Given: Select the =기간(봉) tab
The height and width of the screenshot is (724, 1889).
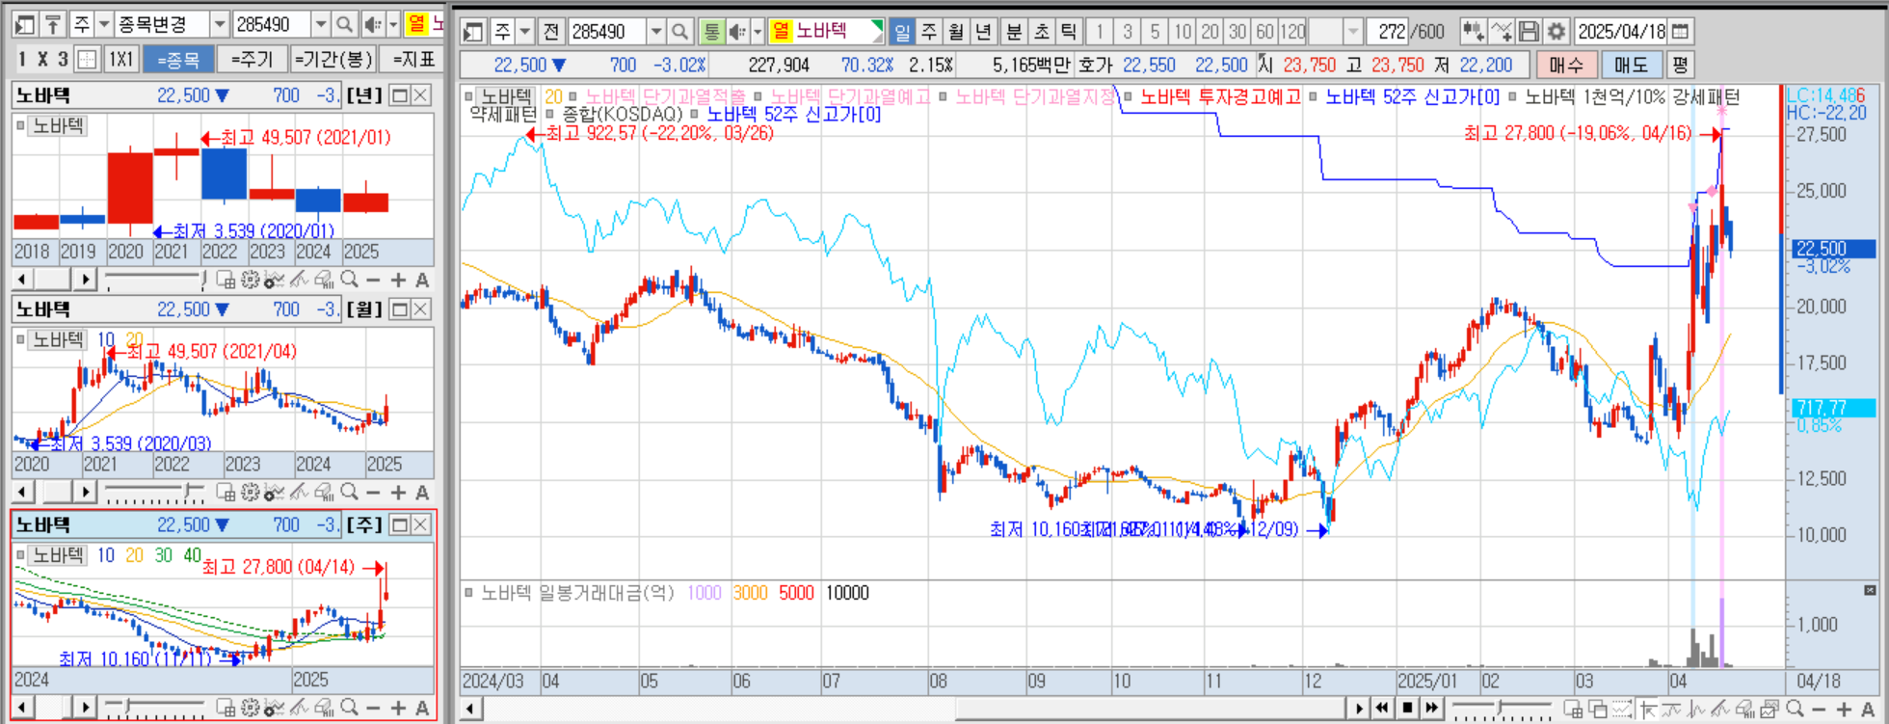Looking at the screenshot, I should pos(333,60).
